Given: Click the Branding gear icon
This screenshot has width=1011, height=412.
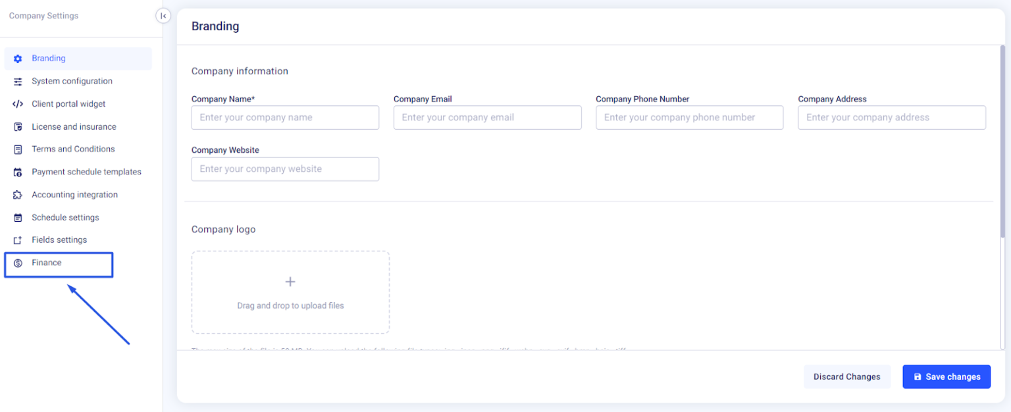Looking at the screenshot, I should [x=18, y=59].
